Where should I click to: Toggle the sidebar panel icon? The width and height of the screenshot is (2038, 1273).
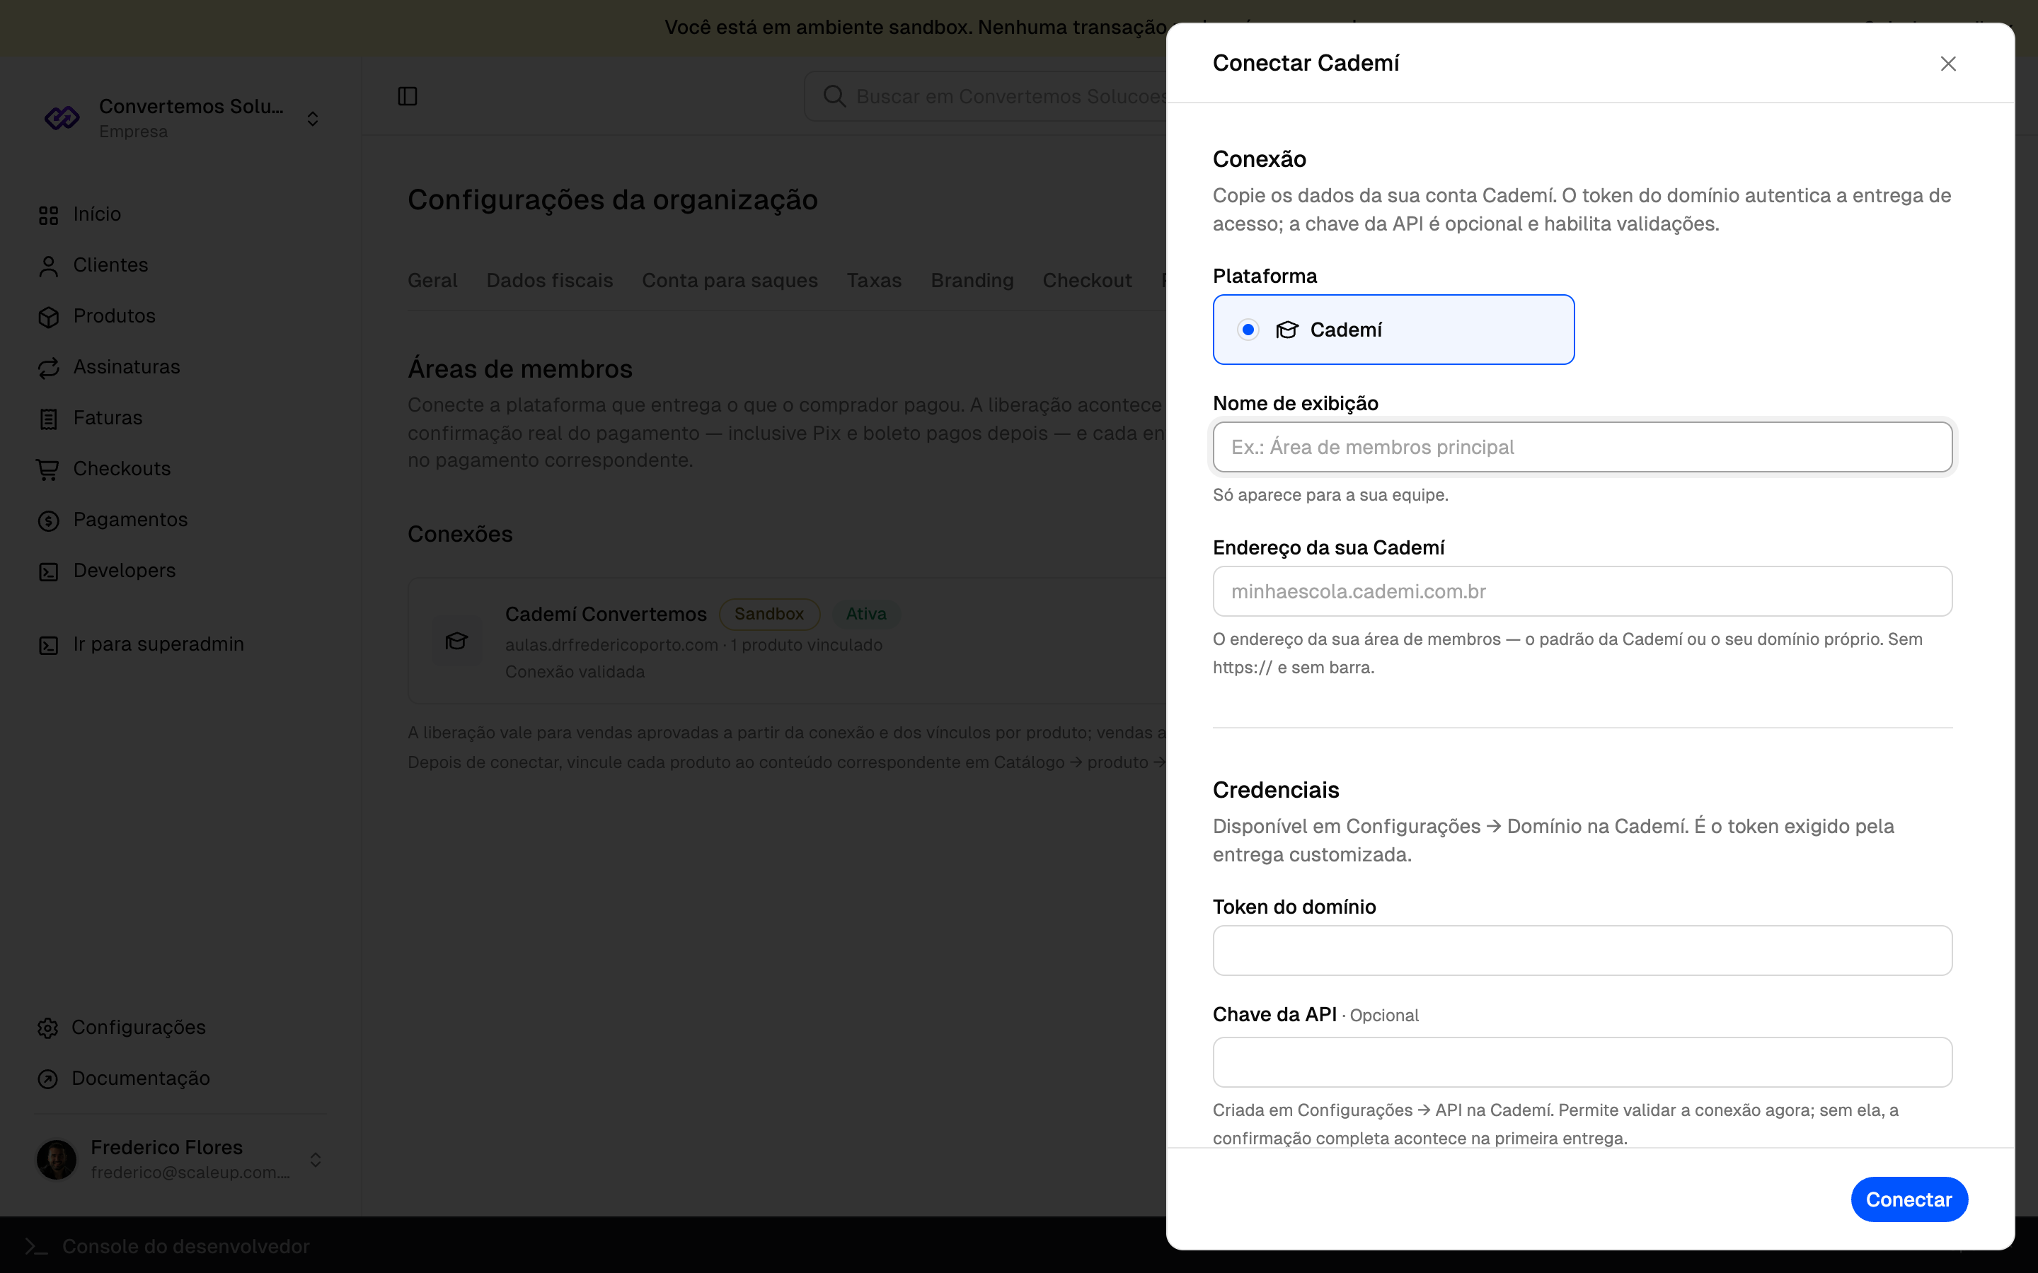(408, 96)
